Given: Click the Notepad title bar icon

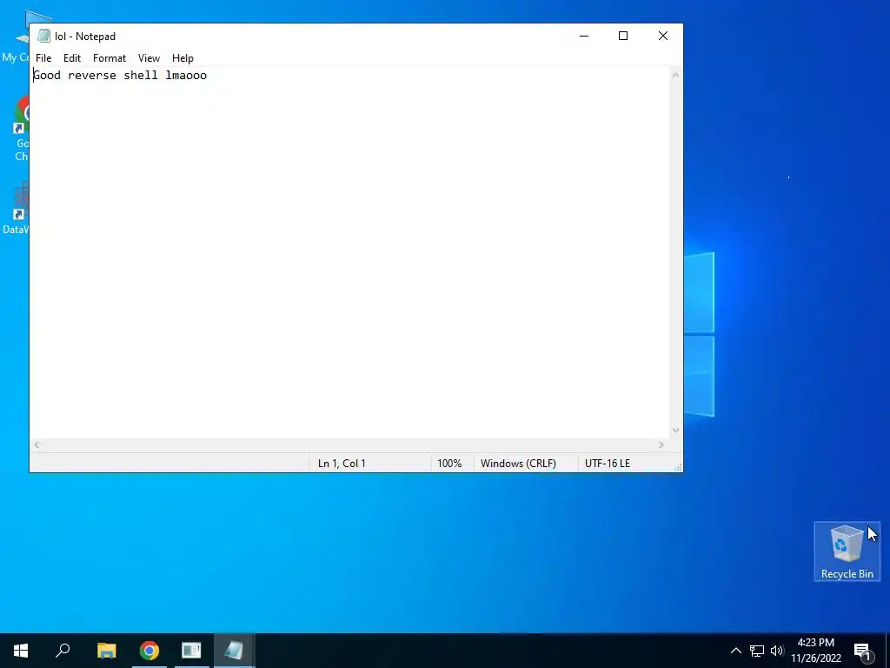Looking at the screenshot, I should (x=43, y=36).
